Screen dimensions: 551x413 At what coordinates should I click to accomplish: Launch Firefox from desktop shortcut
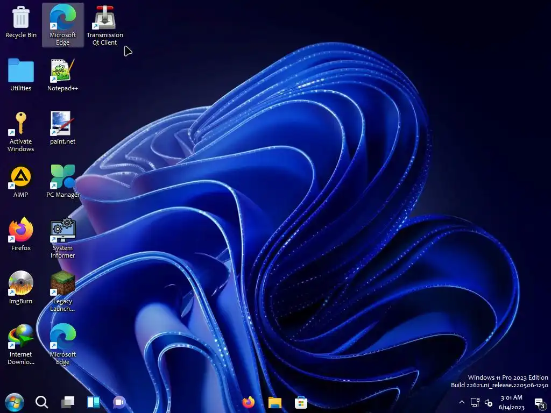21,234
